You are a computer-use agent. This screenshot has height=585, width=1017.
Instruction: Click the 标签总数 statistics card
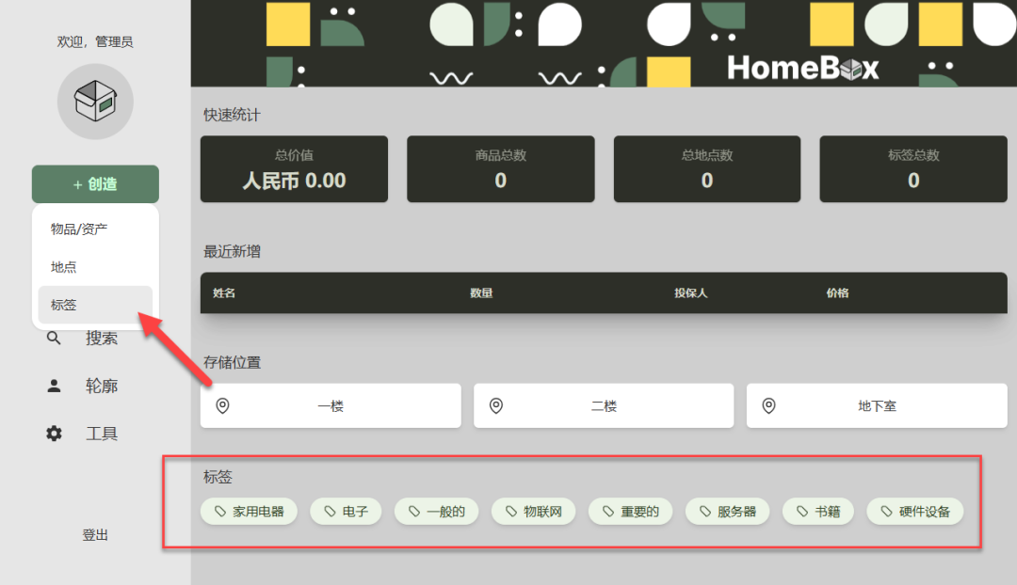coord(912,169)
